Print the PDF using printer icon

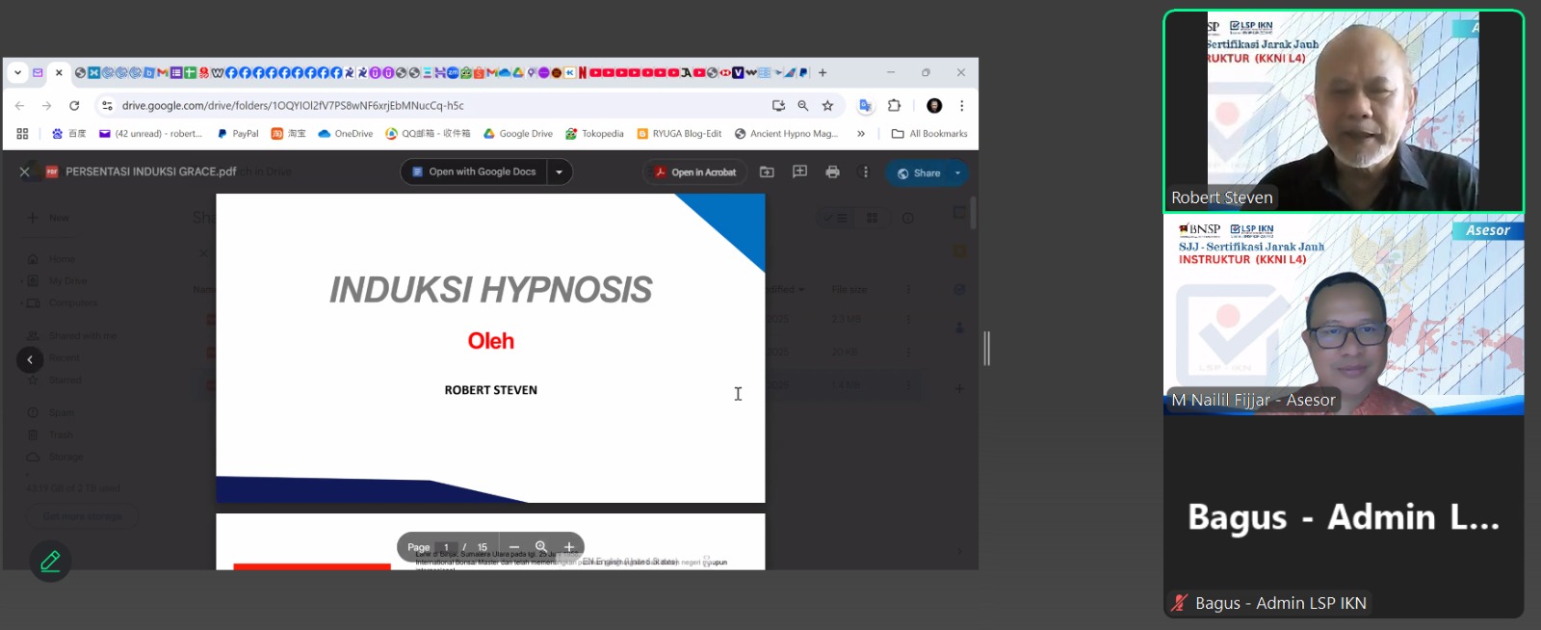pos(833,171)
